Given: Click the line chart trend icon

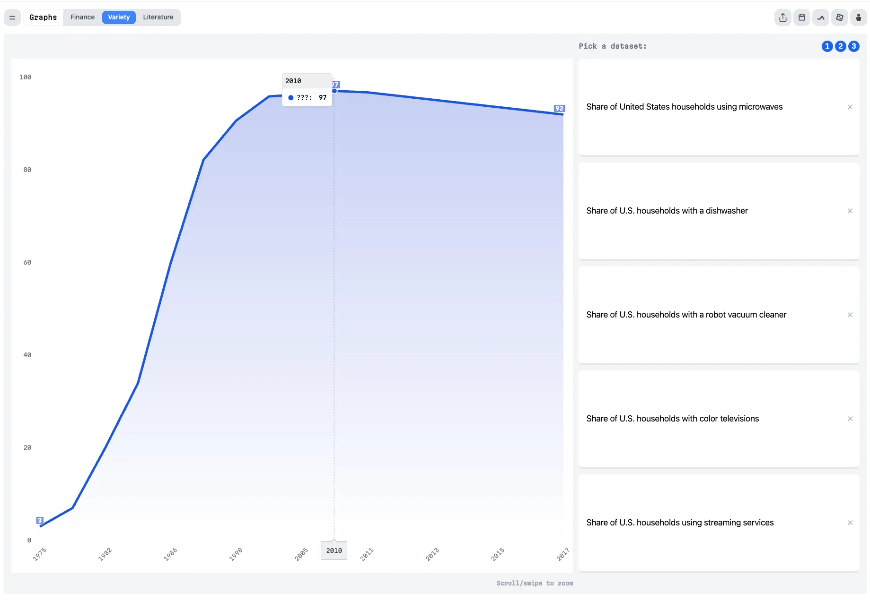Looking at the screenshot, I should pos(821,17).
